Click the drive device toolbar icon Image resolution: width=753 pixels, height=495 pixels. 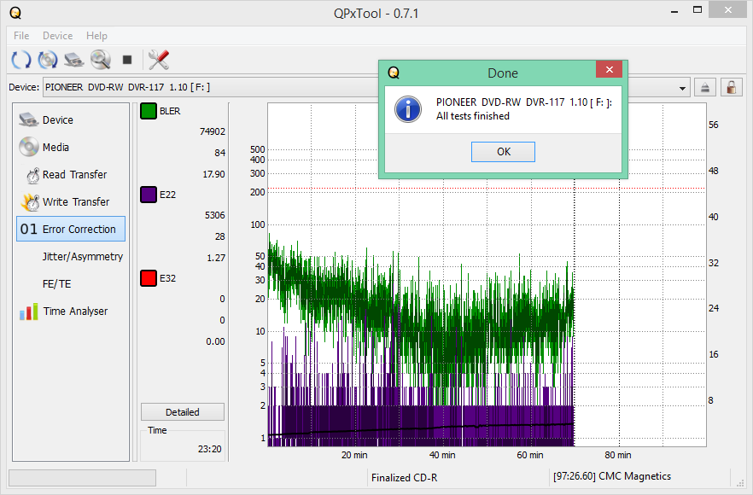[x=74, y=60]
